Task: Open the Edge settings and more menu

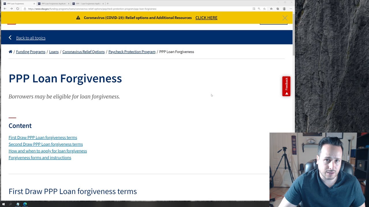Action: click(290, 9)
